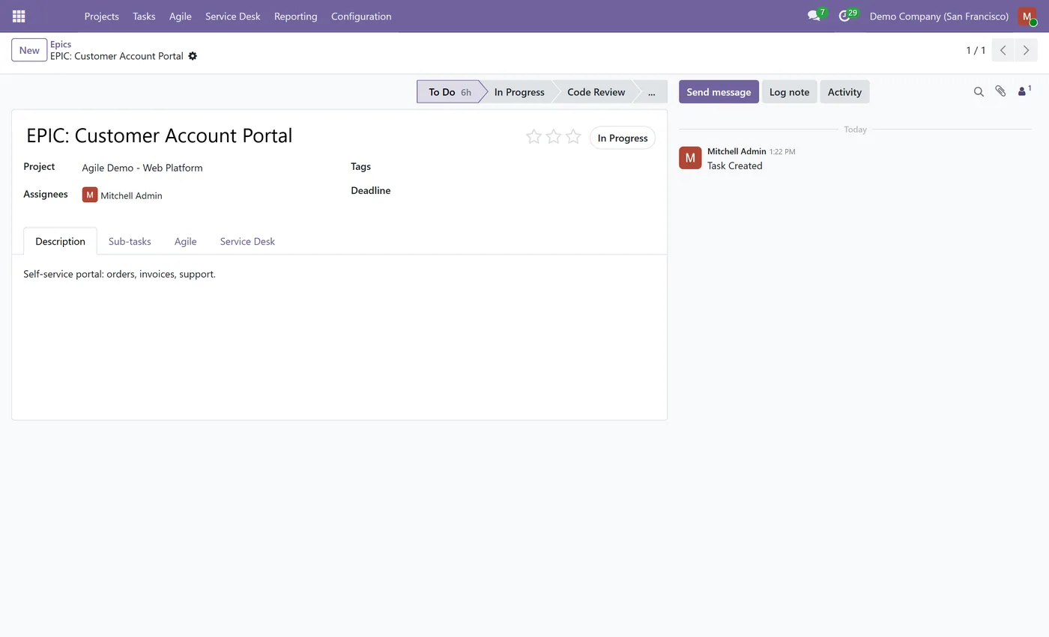Open the In Progress state dropdown
This screenshot has width=1049, height=637.
coord(623,138)
